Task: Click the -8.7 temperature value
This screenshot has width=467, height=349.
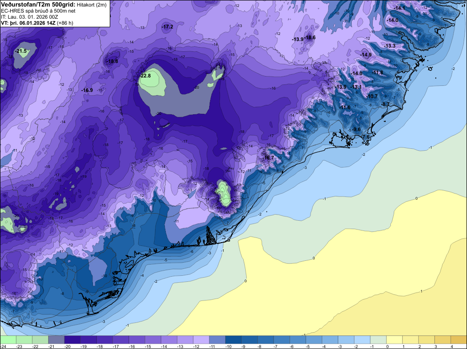Action: click(385, 104)
